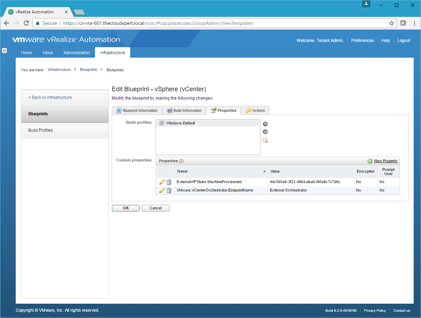Move build profile up arrow icon

265,124
